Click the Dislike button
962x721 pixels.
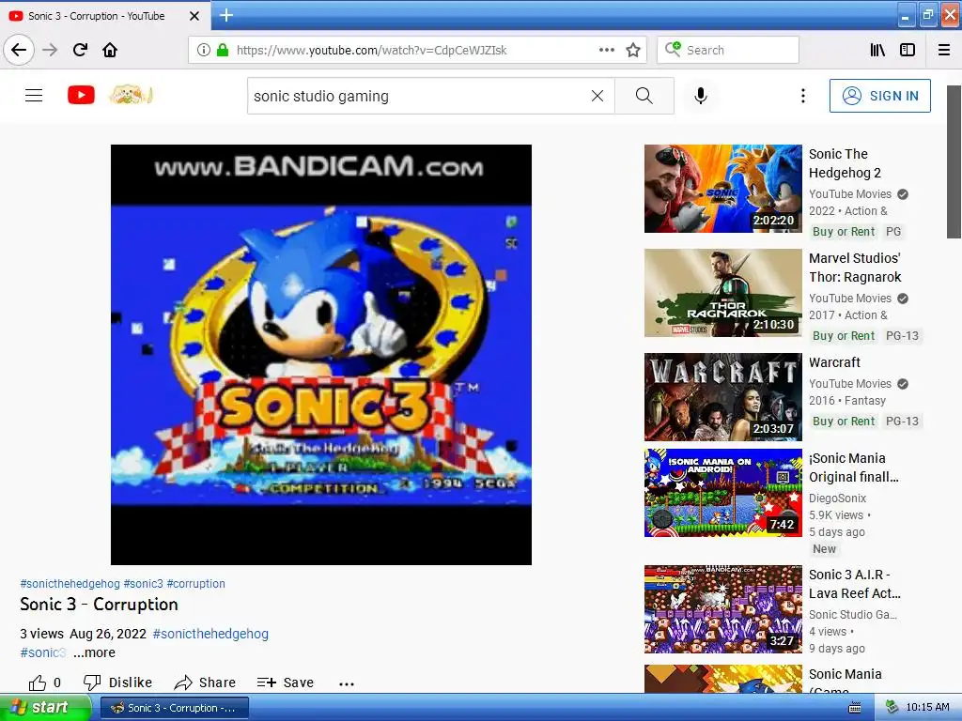[x=117, y=683]
